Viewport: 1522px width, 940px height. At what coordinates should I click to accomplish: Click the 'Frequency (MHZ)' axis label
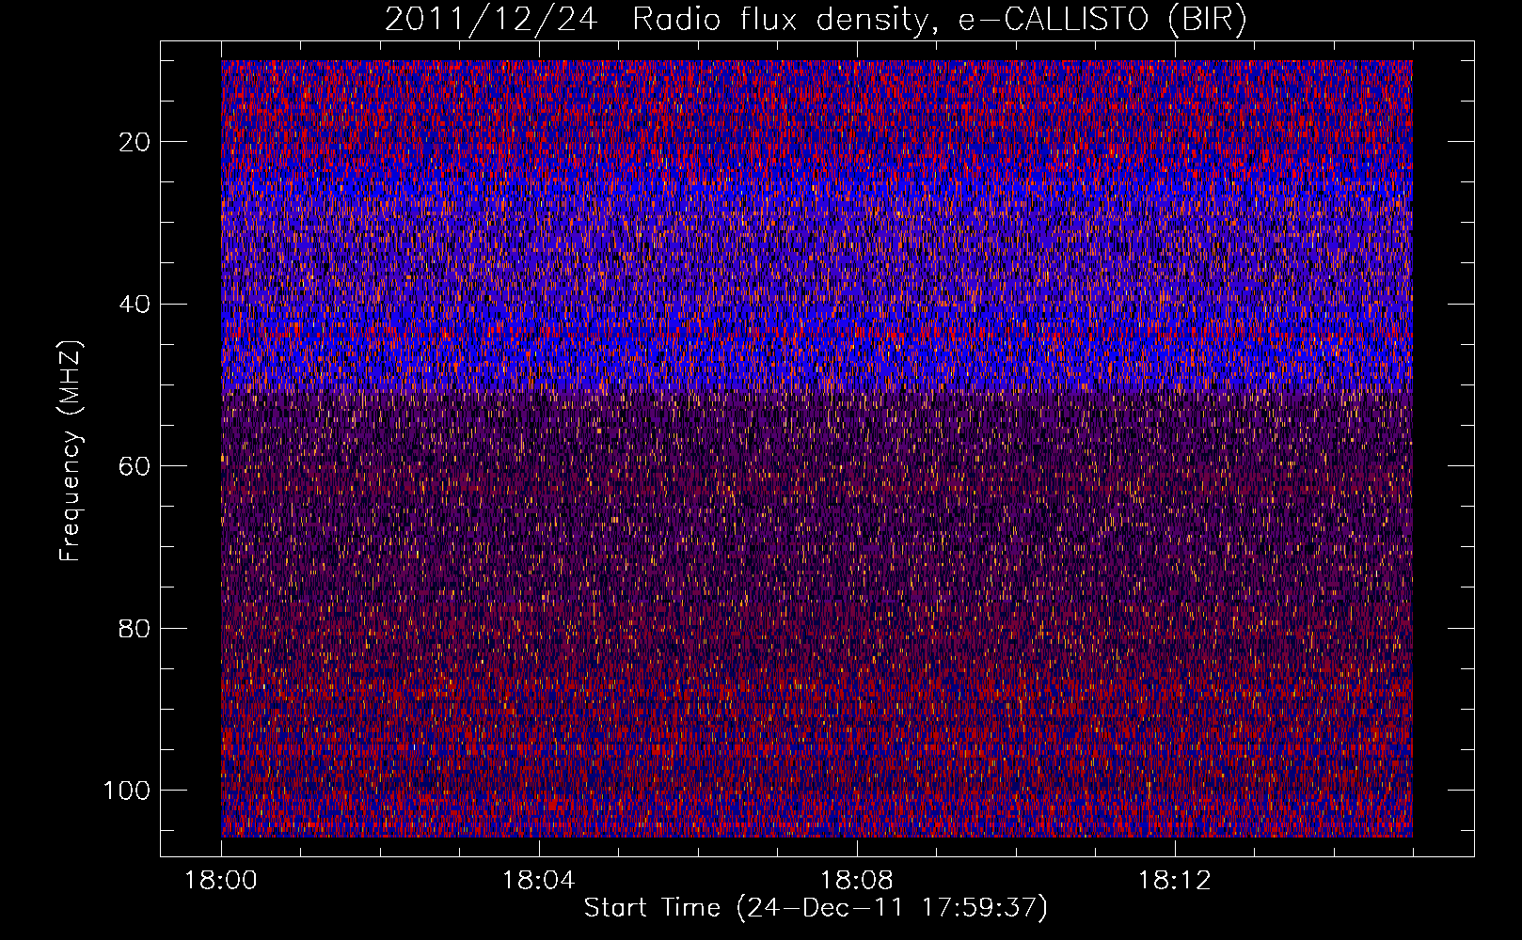71,450
